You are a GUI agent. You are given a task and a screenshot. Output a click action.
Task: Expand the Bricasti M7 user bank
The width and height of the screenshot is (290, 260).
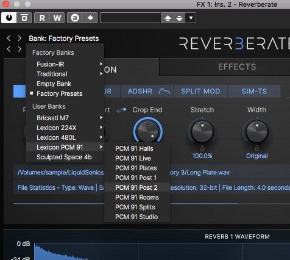pyautogui.click(x=65, y=118)
